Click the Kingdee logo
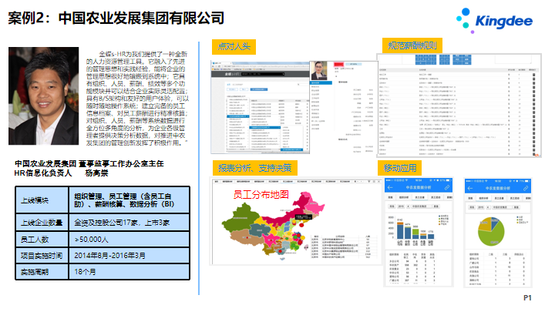This screenshot has height=312, width=555. (494, 21)
